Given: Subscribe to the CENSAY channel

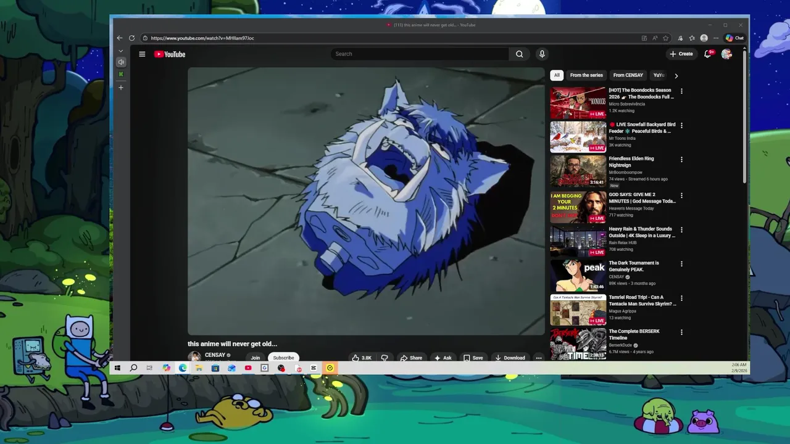Looking at the screenshot, I should click(x=284, y=358).
